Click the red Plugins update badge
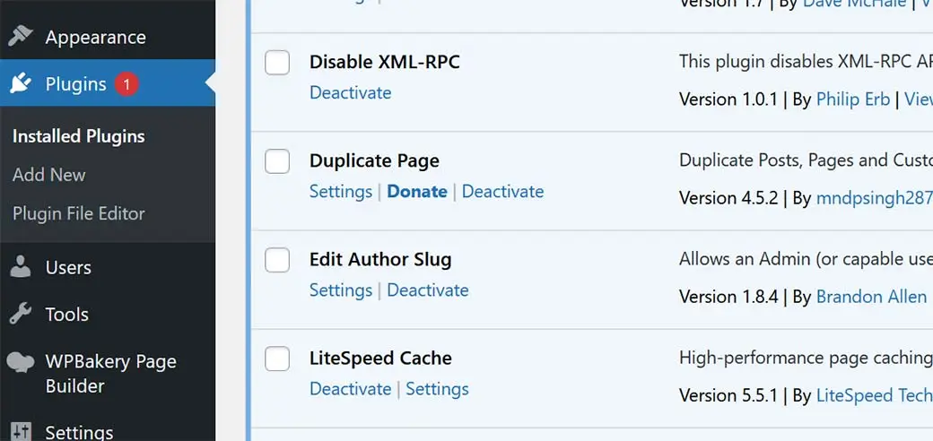Image resolution: width=933 pixels, height=441 pixels. tap(126, 84)
